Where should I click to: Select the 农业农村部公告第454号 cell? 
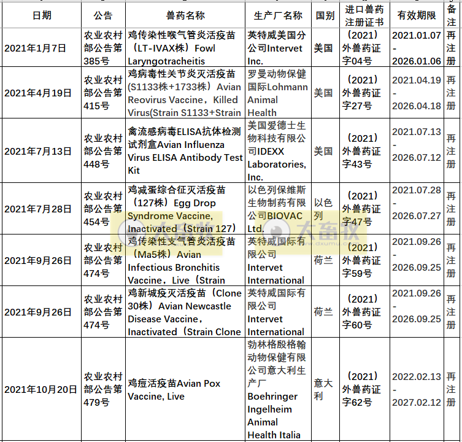(x=103, y=209)
